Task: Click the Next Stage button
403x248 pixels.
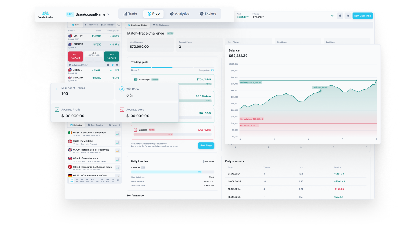Action: 206,145
